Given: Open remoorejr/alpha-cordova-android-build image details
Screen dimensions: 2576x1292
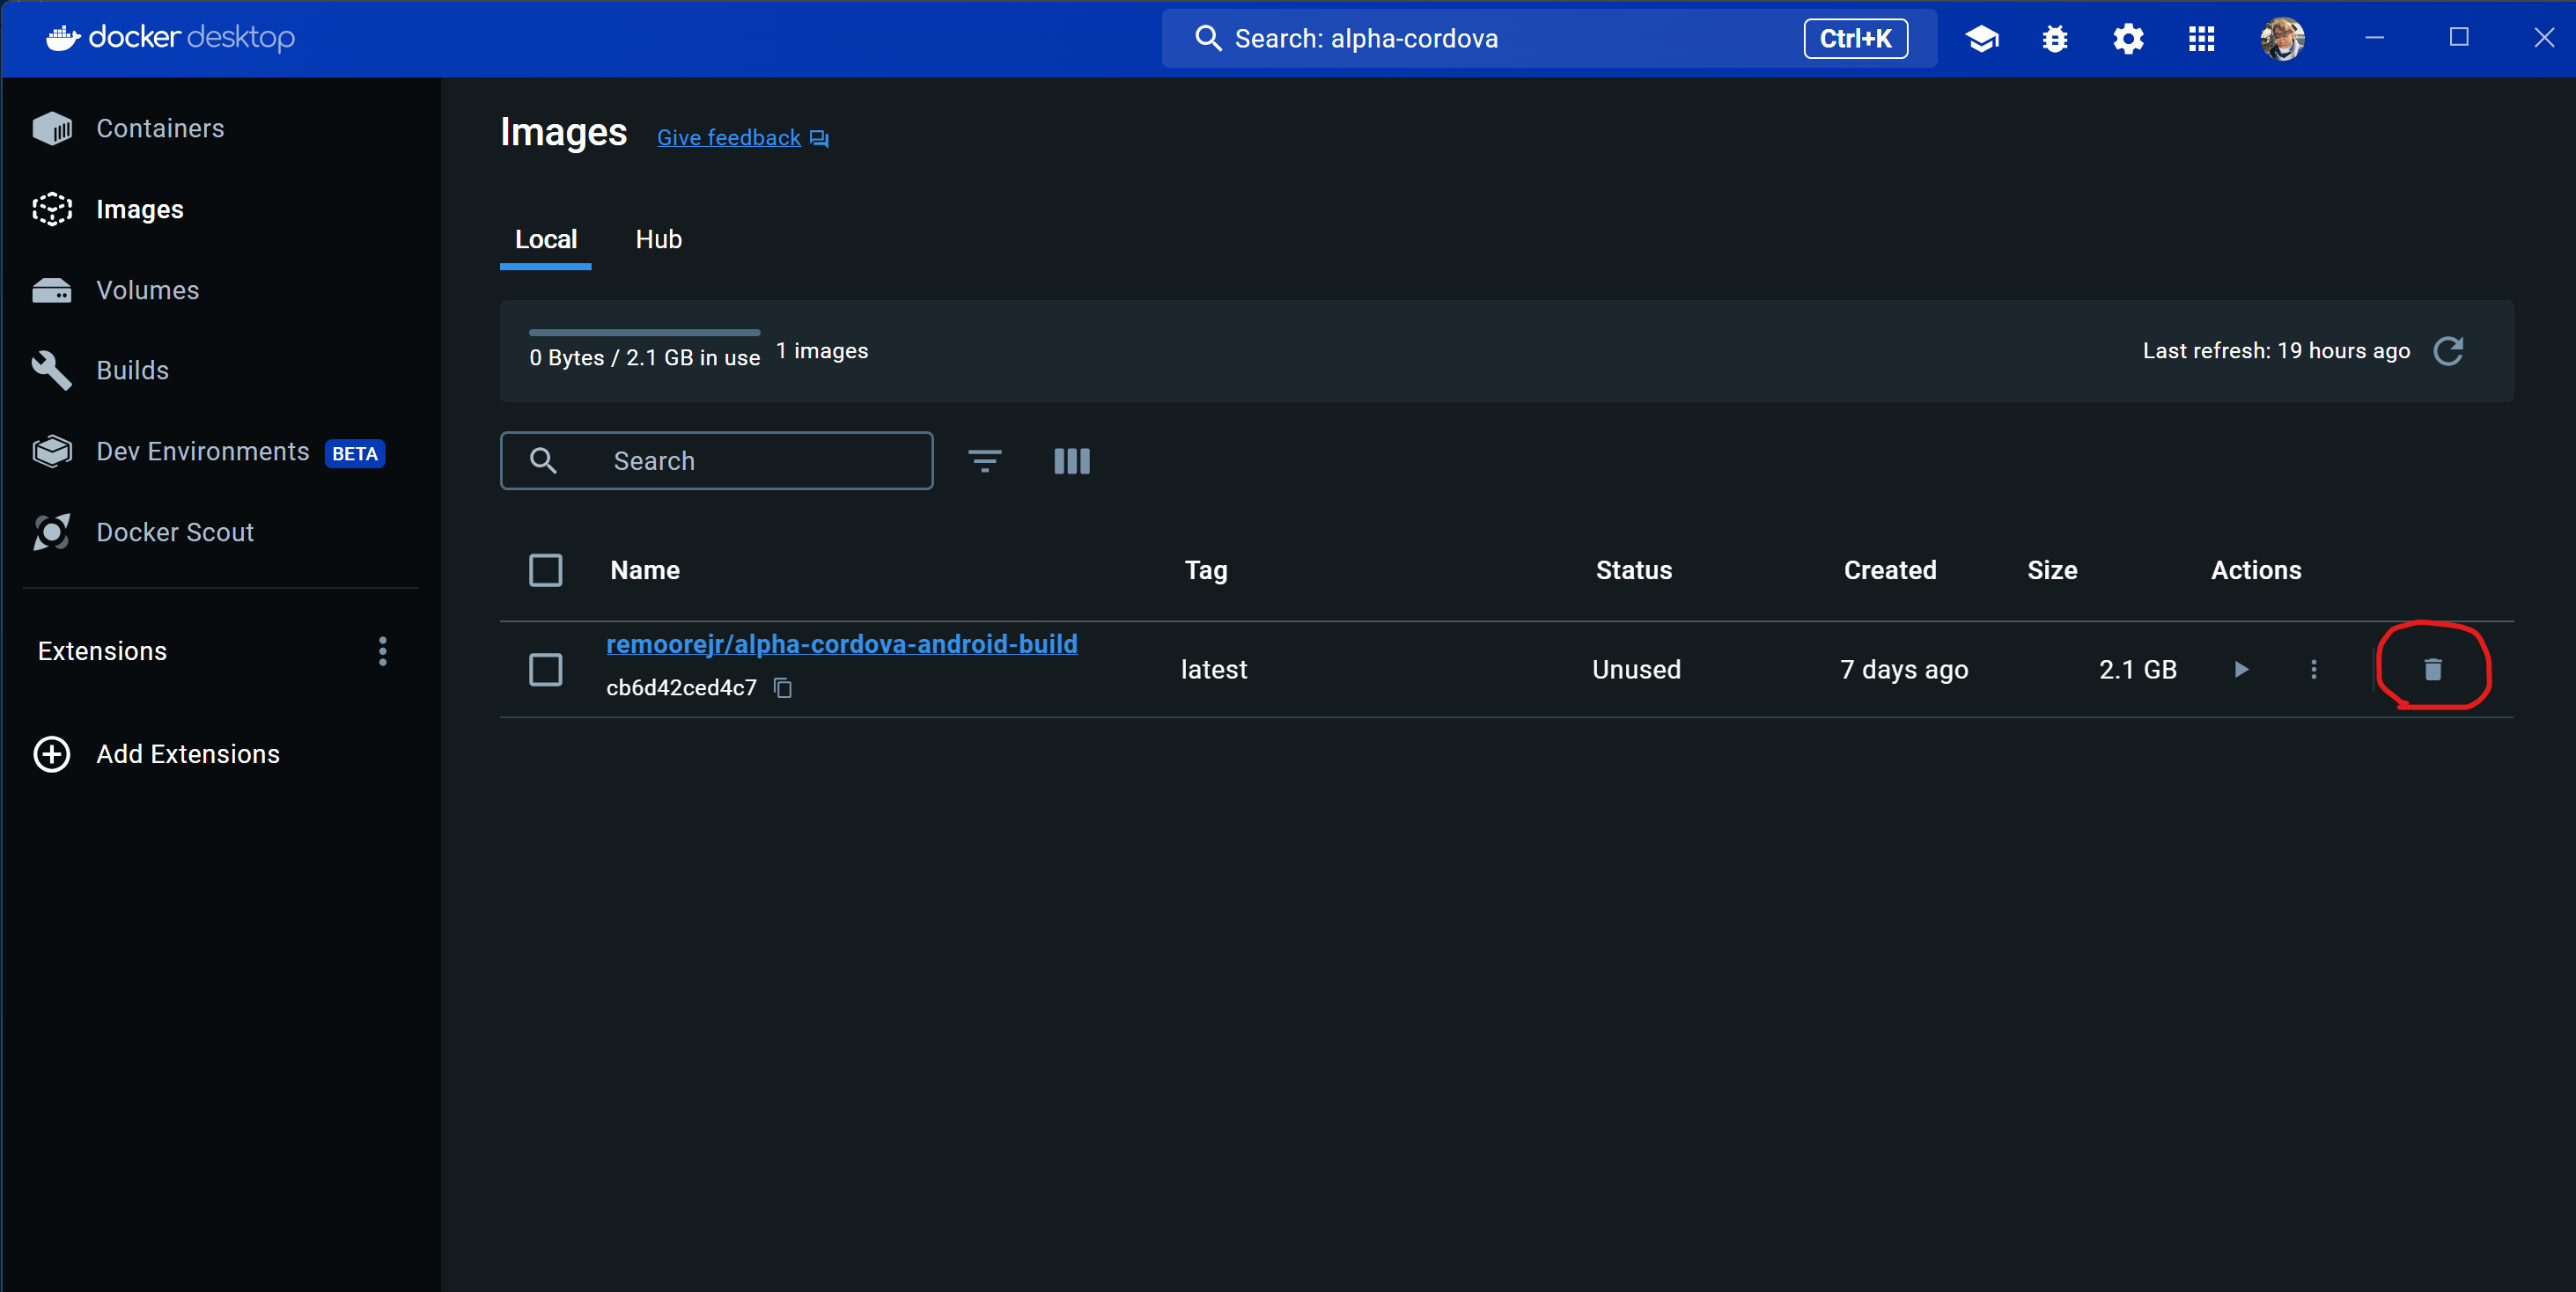Looking at the screenshot, I should point(842,644).
